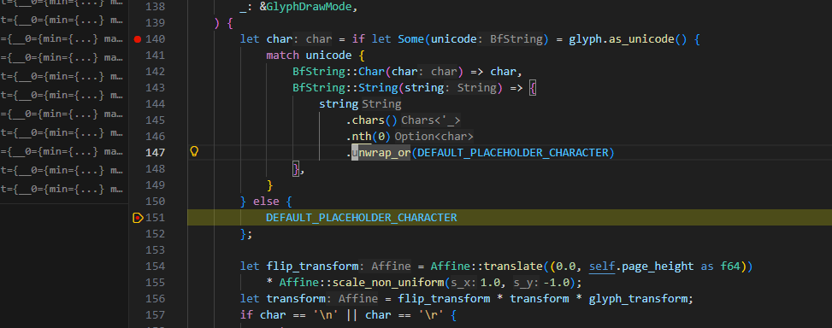Viewport: 832px width, 328px height.
Task: Click line number 145 in the gutter
Action: pos(156,120)
